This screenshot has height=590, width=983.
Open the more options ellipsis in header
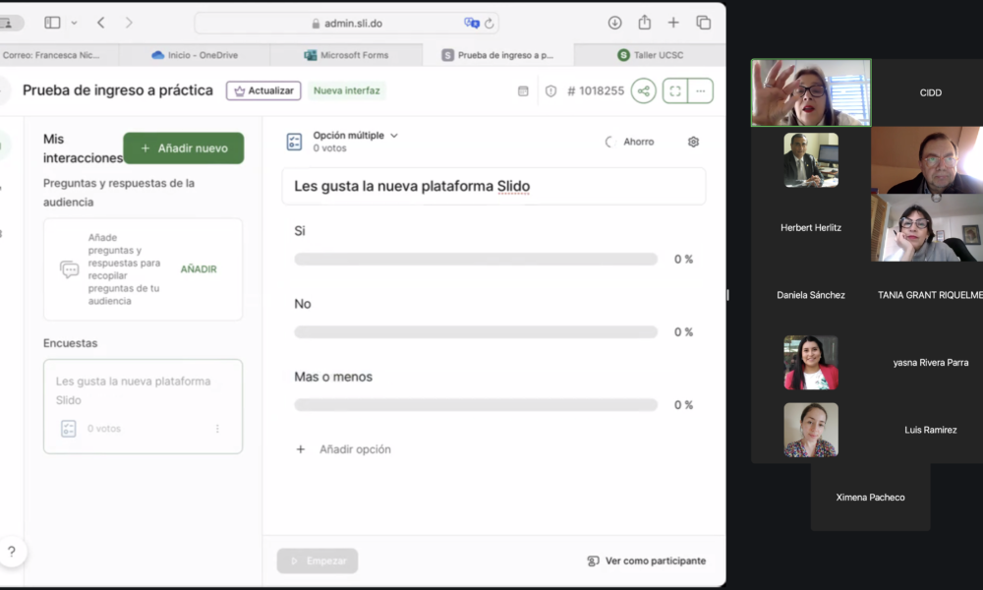[x=700, y=90]
